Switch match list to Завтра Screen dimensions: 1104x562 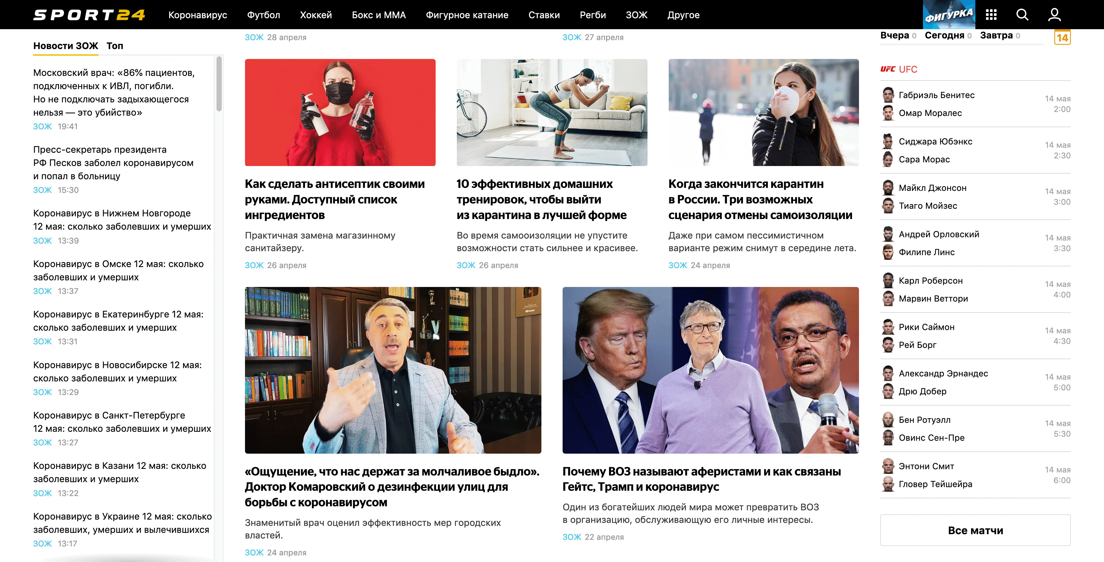pyautogui.click(x=996, y=35)
